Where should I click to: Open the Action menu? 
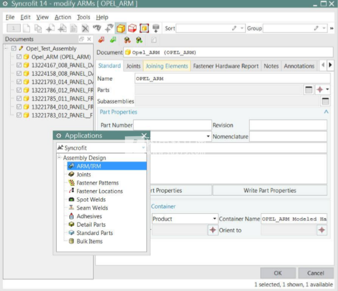coord(63,17)
